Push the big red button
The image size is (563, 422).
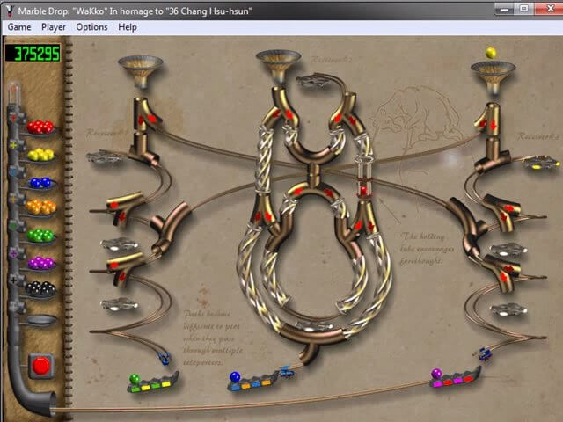[x=41, y=366]
